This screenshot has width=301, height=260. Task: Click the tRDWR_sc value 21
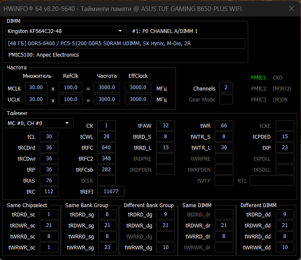click(49, 225)
